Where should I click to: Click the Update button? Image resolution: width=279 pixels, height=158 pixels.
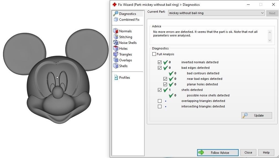(x=257, y=115)
